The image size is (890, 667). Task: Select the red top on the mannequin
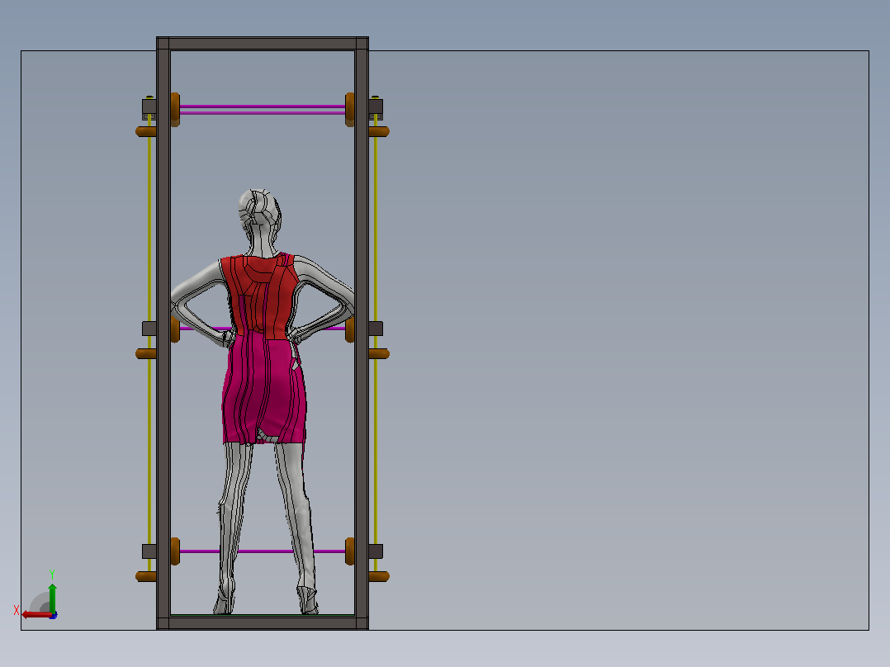(x=260, y=296)
